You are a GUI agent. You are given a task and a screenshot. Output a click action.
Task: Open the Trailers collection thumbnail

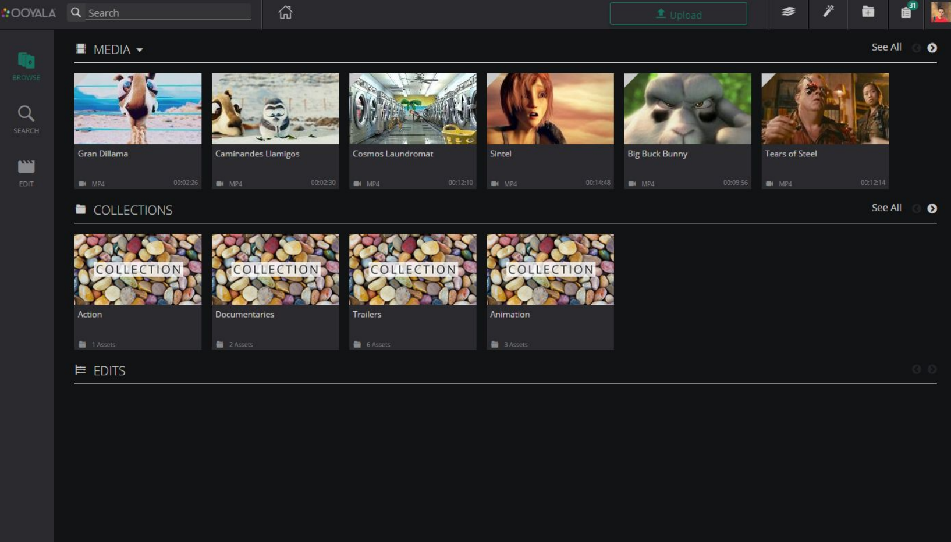point(413,269)
